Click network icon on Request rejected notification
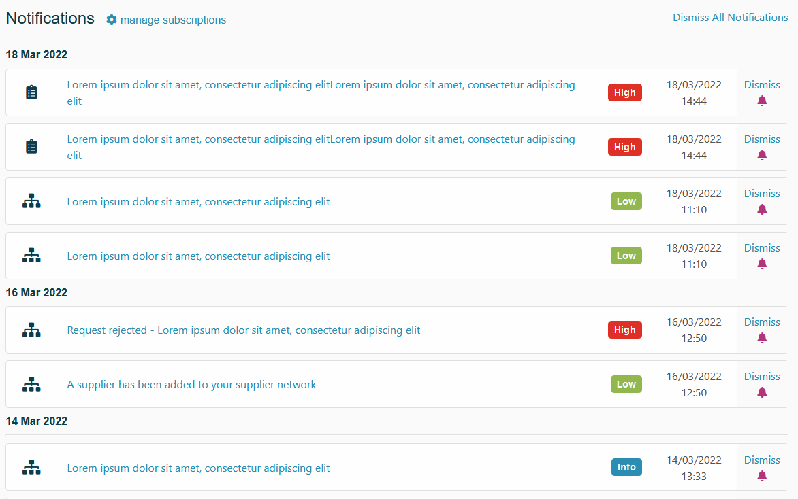The width and height of the screenshot is (798, 499). [31, 330]
